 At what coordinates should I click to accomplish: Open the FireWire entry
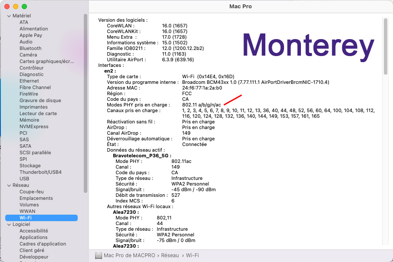pos(29,94)
